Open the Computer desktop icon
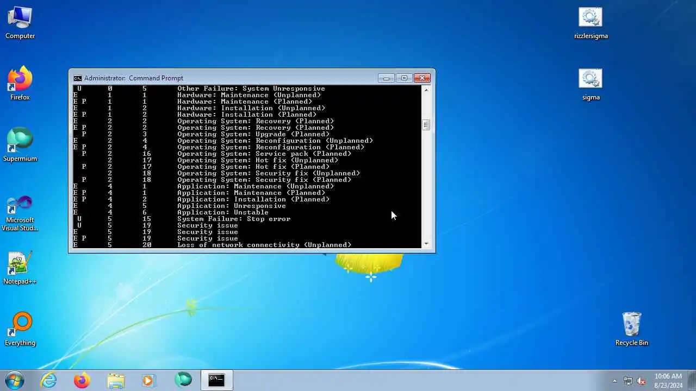 click(x=20, y=23)
